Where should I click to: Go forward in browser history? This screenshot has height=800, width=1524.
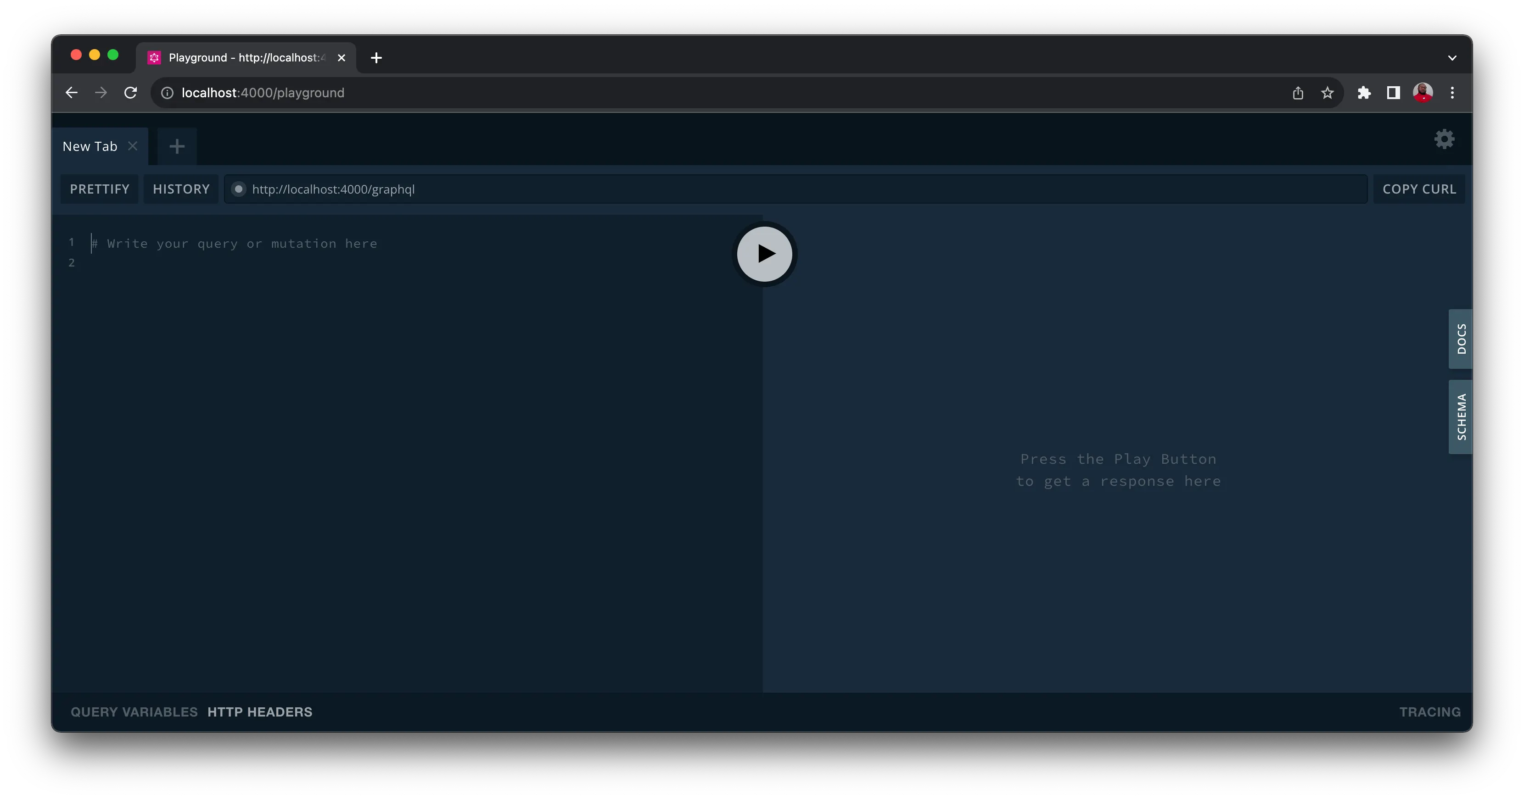click(x=101, y=93)
